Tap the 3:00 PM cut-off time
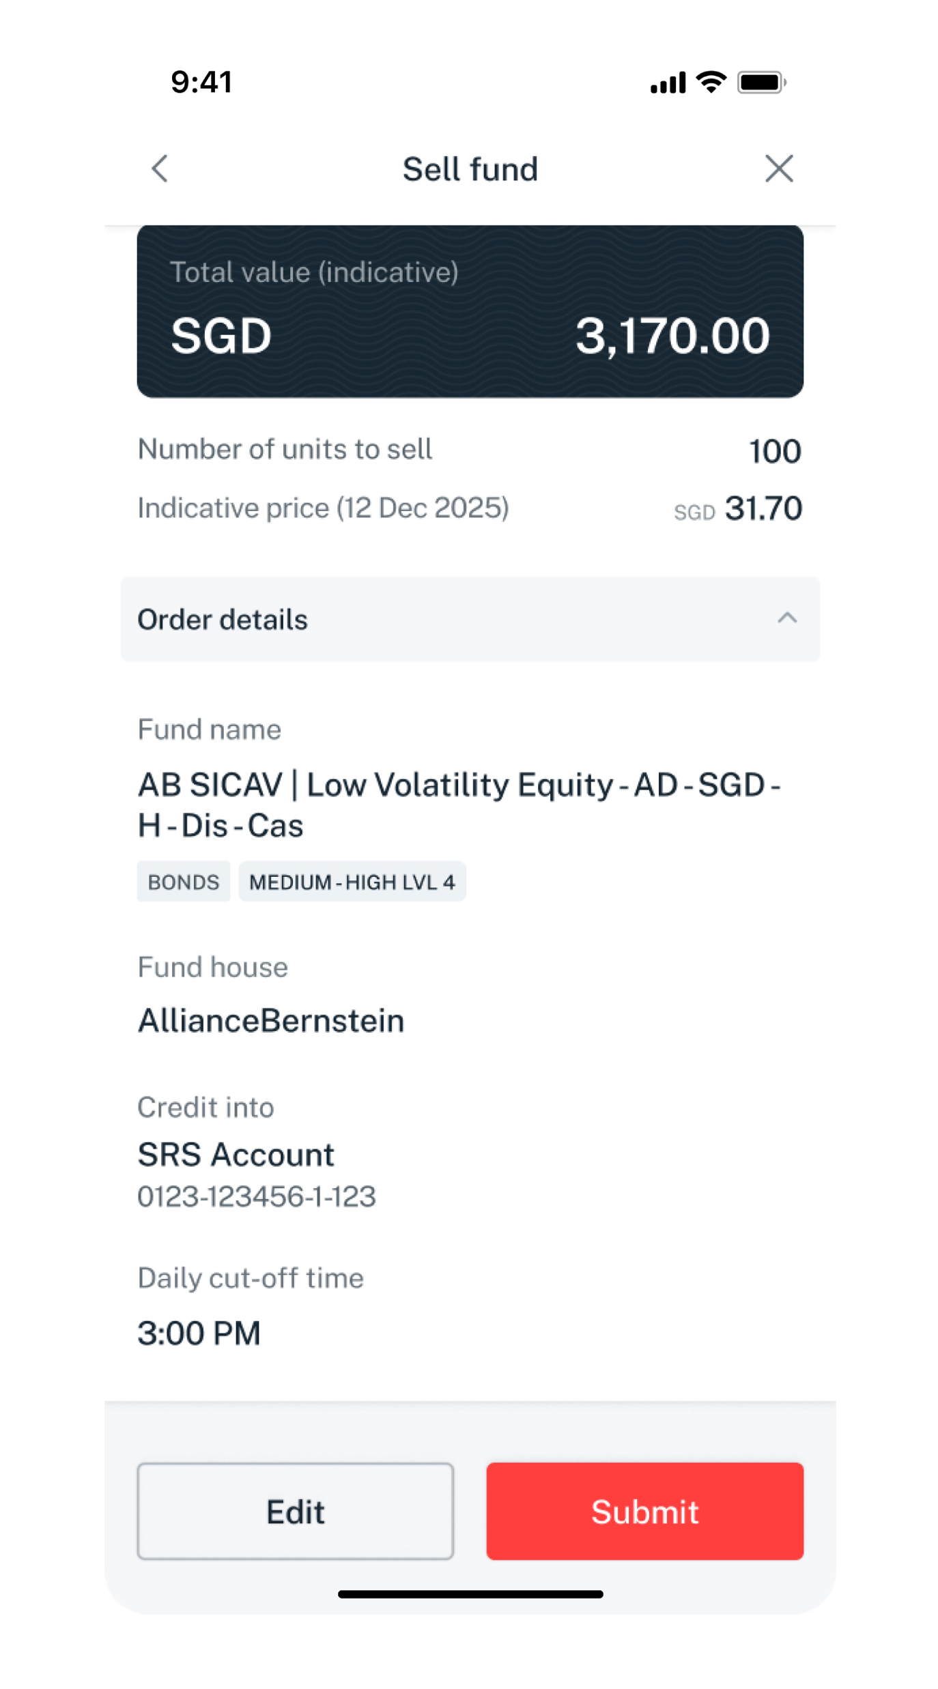 coord(199,1333)
